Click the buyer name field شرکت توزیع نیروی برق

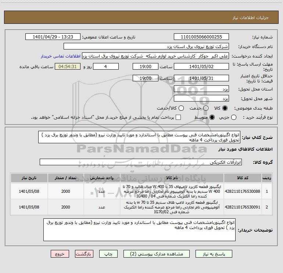(146, 46)
